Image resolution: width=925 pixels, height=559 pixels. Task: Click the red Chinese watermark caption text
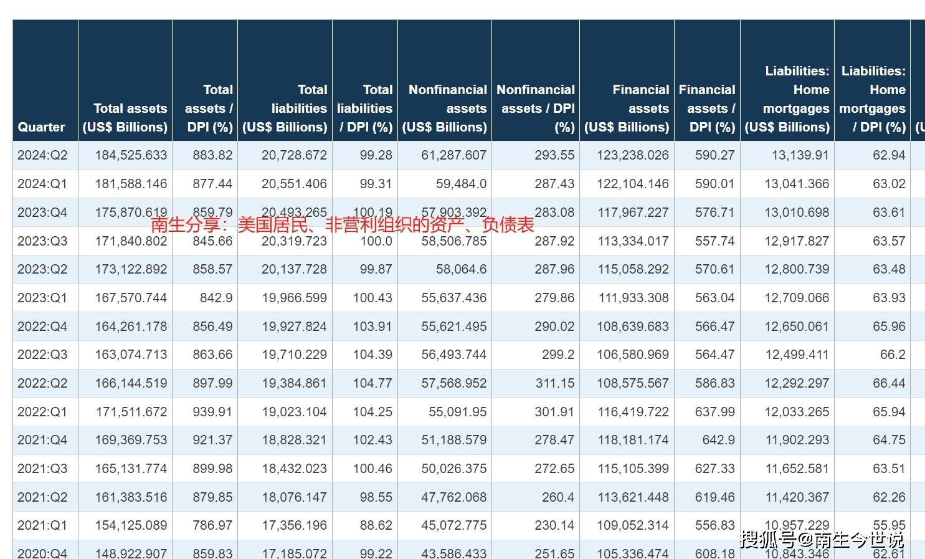tap(342, 225)
